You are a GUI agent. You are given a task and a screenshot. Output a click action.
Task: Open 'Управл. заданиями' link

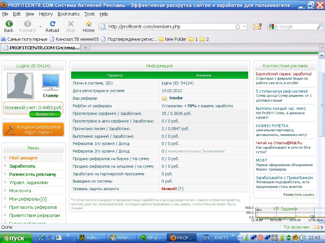click(x=29, y=183)
